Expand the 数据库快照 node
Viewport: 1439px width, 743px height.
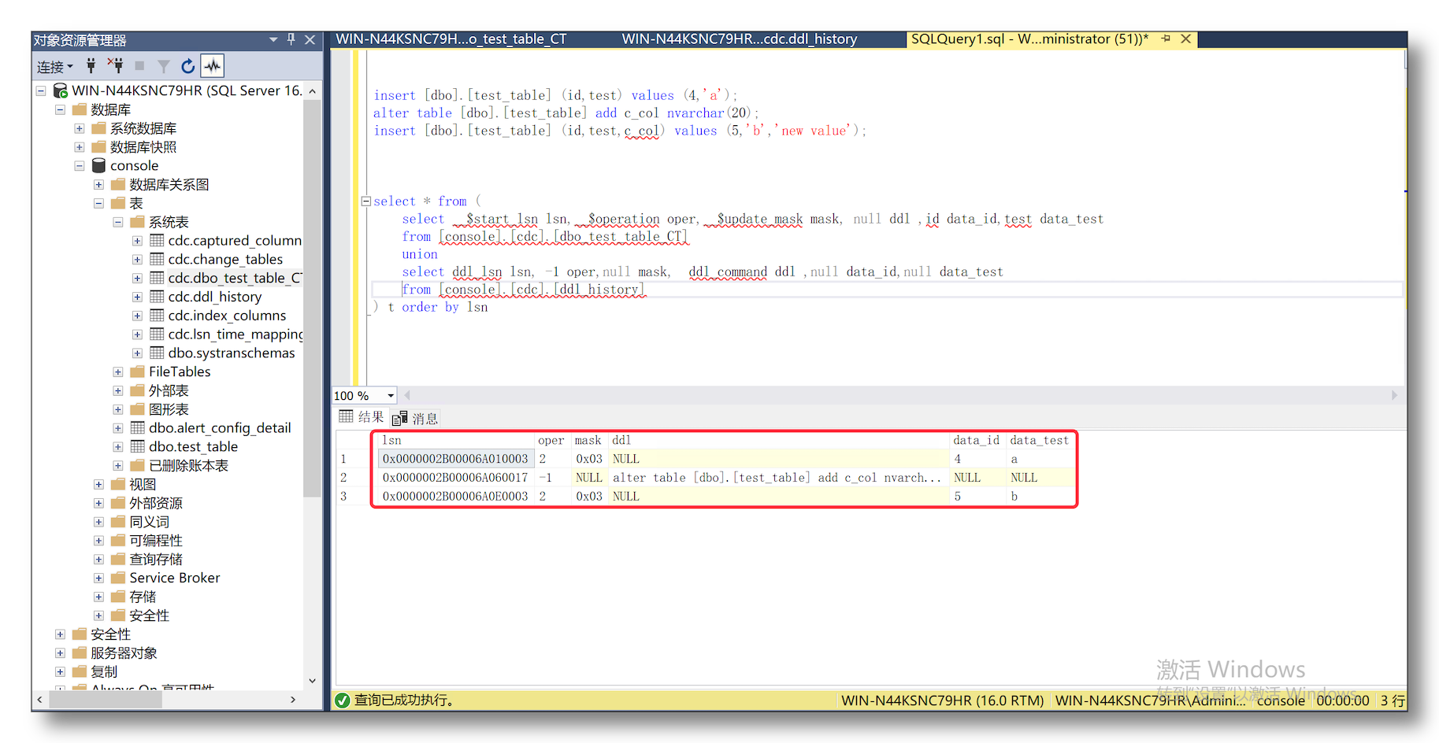(x=80, y=146)
